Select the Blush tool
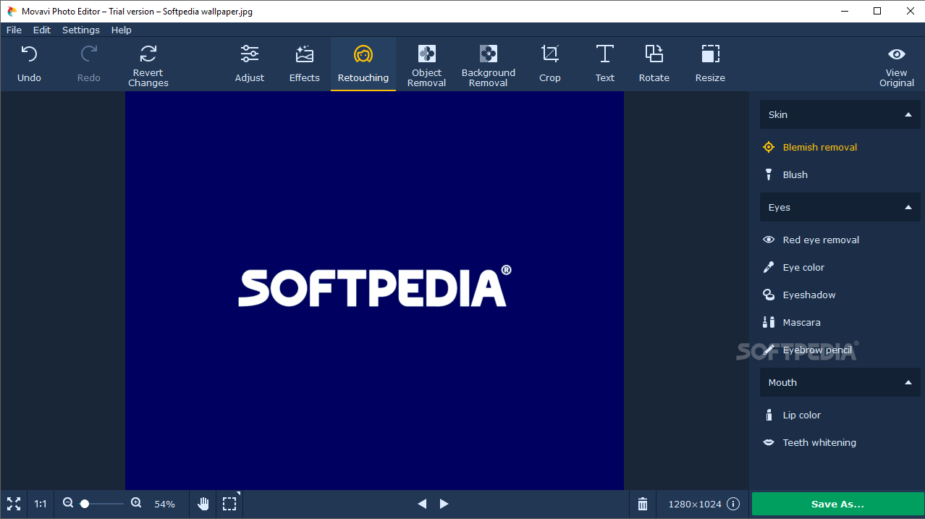The image size is (925, 519). pyautogui.click(x=785, y=174)
